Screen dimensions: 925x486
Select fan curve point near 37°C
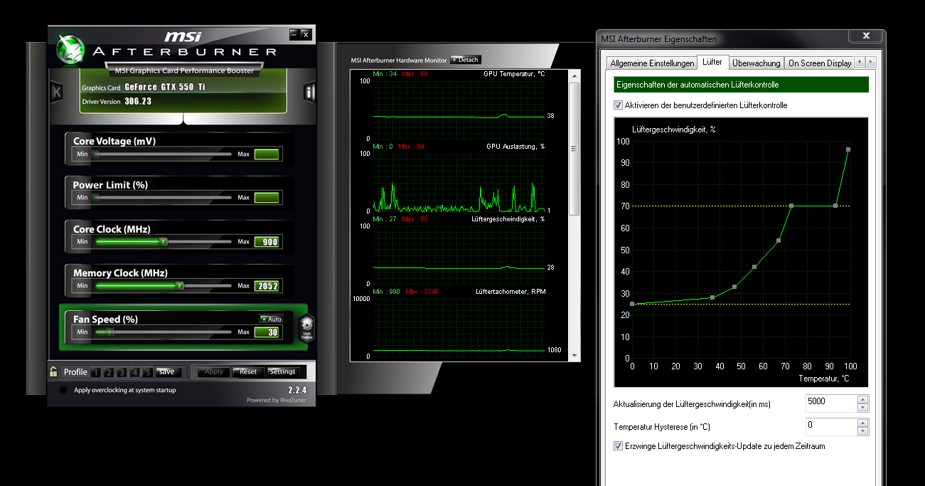pyautogui.click(x=712, y=297)
